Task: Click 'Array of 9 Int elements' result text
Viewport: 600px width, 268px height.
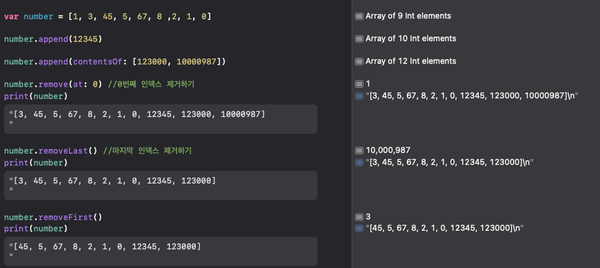Action: coord(408,16)
